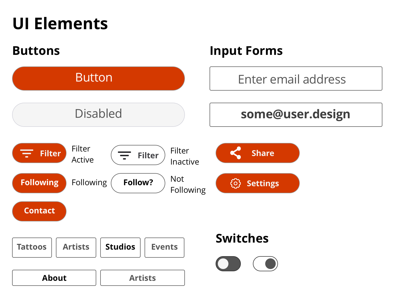This screenshot has width=399, height=308.
Task: Click the white filter icon on orange button
Action: point(27,153)
